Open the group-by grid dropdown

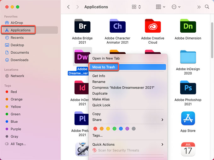click(160, 7)
